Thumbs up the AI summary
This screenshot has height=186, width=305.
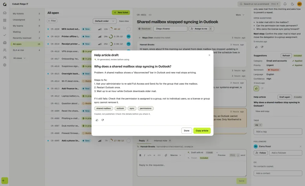coord(257,47)
